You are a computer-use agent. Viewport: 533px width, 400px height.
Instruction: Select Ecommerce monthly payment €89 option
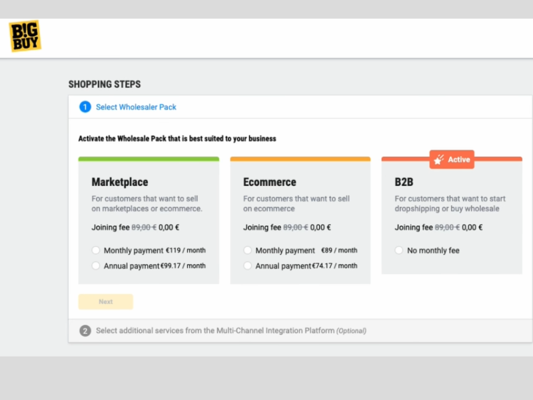pos(247,251)
